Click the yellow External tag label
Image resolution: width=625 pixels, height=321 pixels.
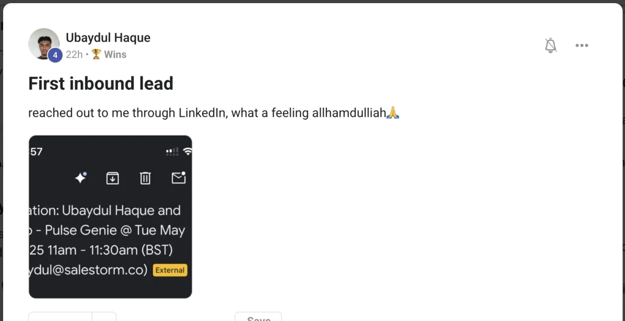(x=170, y=270)
